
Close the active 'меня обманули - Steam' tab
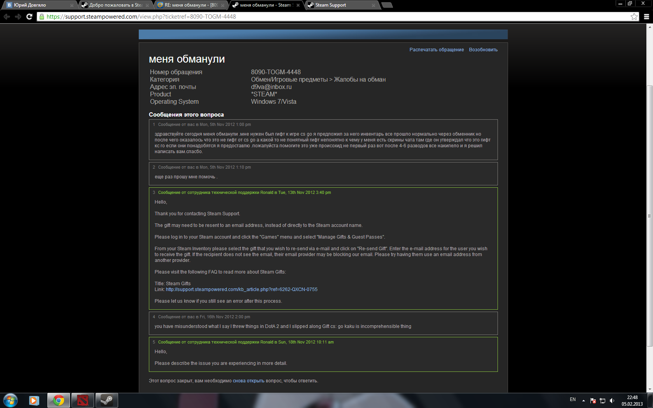pyautogui.click(x=298, y=5)
